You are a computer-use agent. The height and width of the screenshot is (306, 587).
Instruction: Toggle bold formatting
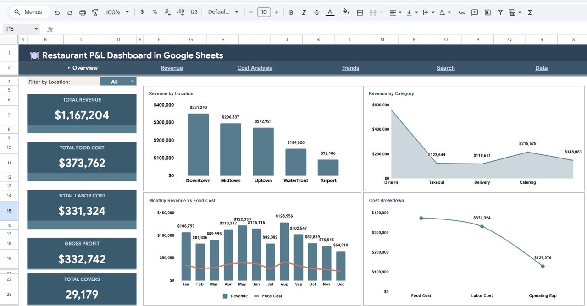point(291,12)
